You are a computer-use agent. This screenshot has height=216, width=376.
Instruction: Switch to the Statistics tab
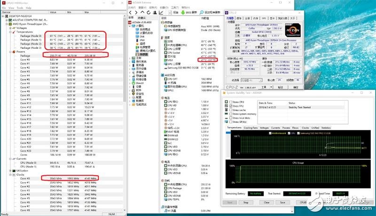click(326, 128)
